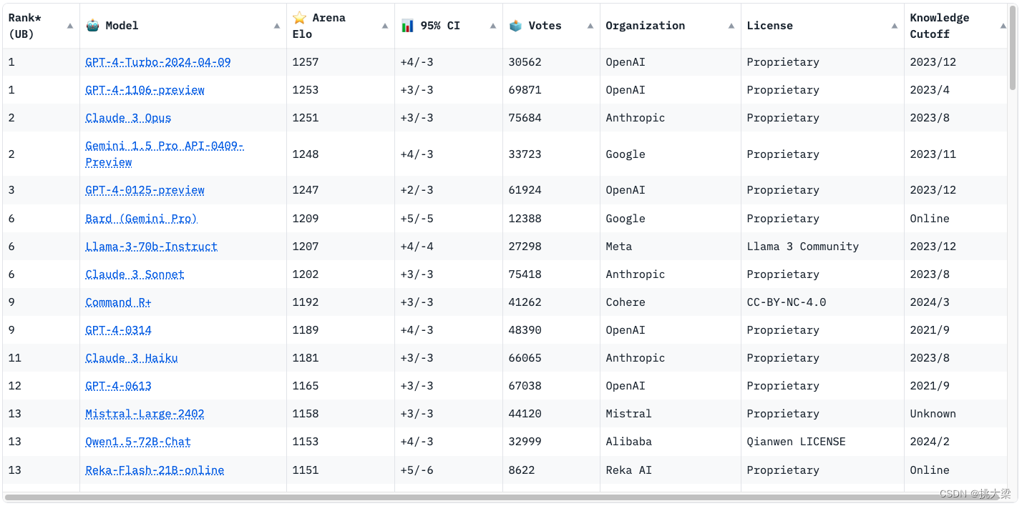Image resolution: width=1022 pixels, height=506 pixels.
Task: Select the Qianwen LICENSE cell
Action: (823, 442)
